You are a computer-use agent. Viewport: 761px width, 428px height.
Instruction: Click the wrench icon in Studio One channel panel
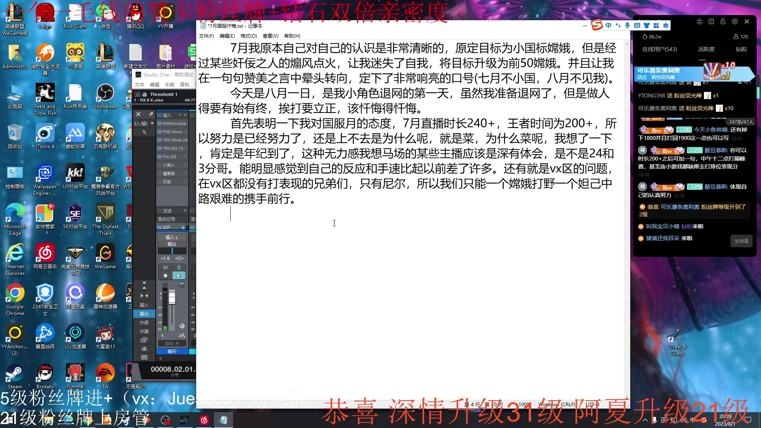click(x=144, y=132)
